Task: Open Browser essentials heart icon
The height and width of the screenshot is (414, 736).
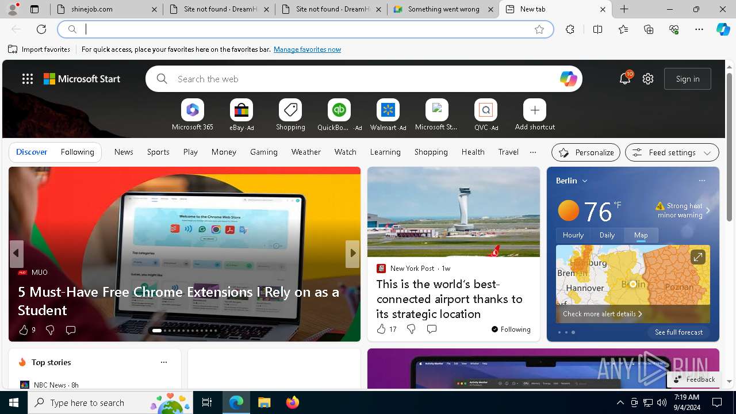Action: point(674,29)
